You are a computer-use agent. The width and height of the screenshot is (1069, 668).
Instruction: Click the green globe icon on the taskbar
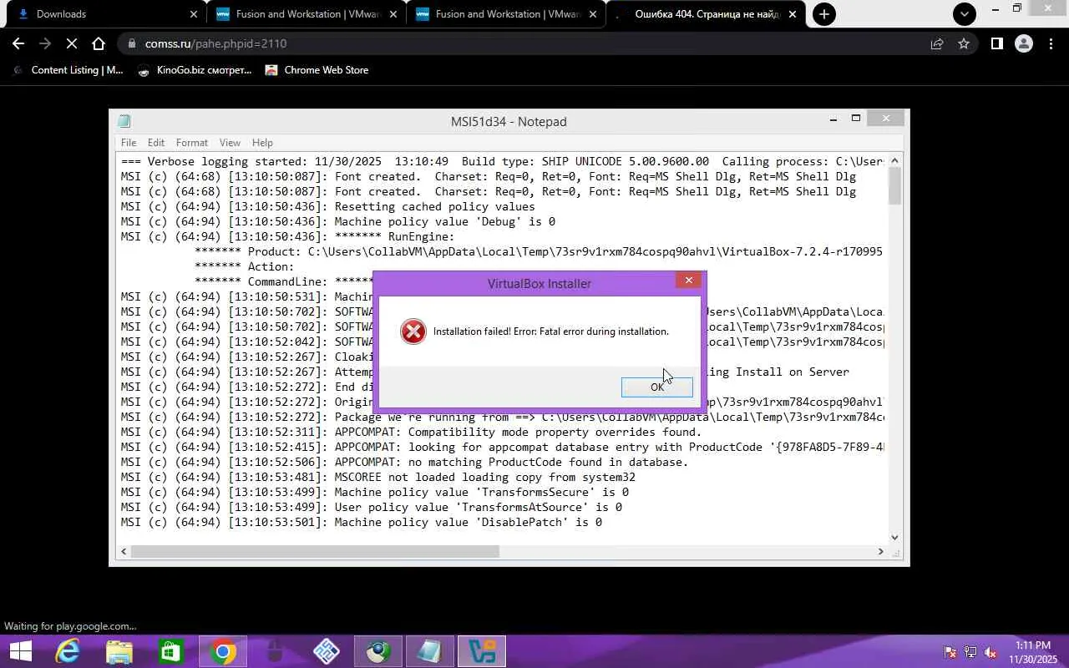pos(377,651)
